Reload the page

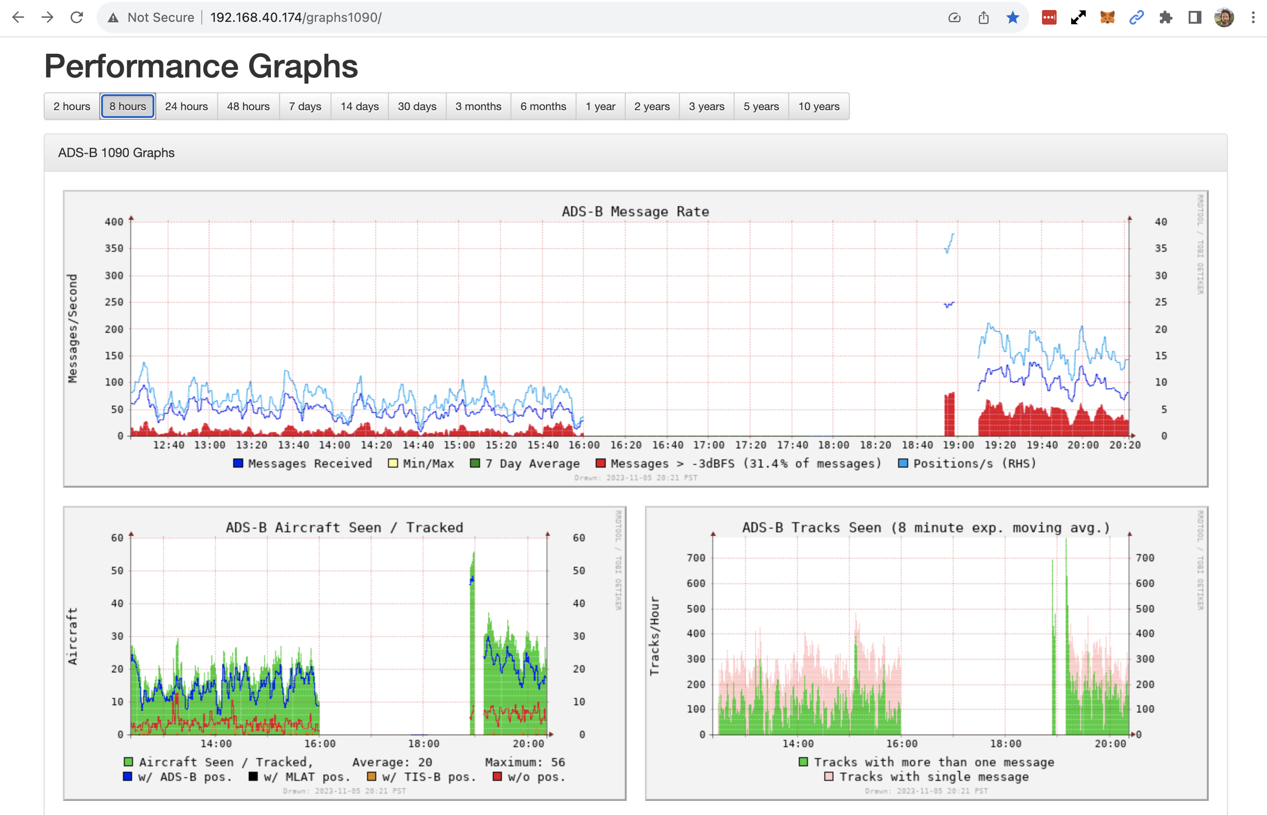tap(77, 17)
